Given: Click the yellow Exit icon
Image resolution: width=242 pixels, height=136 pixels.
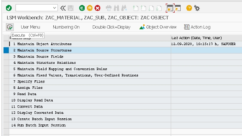Looking at the screenshot, I should point(90,8).
